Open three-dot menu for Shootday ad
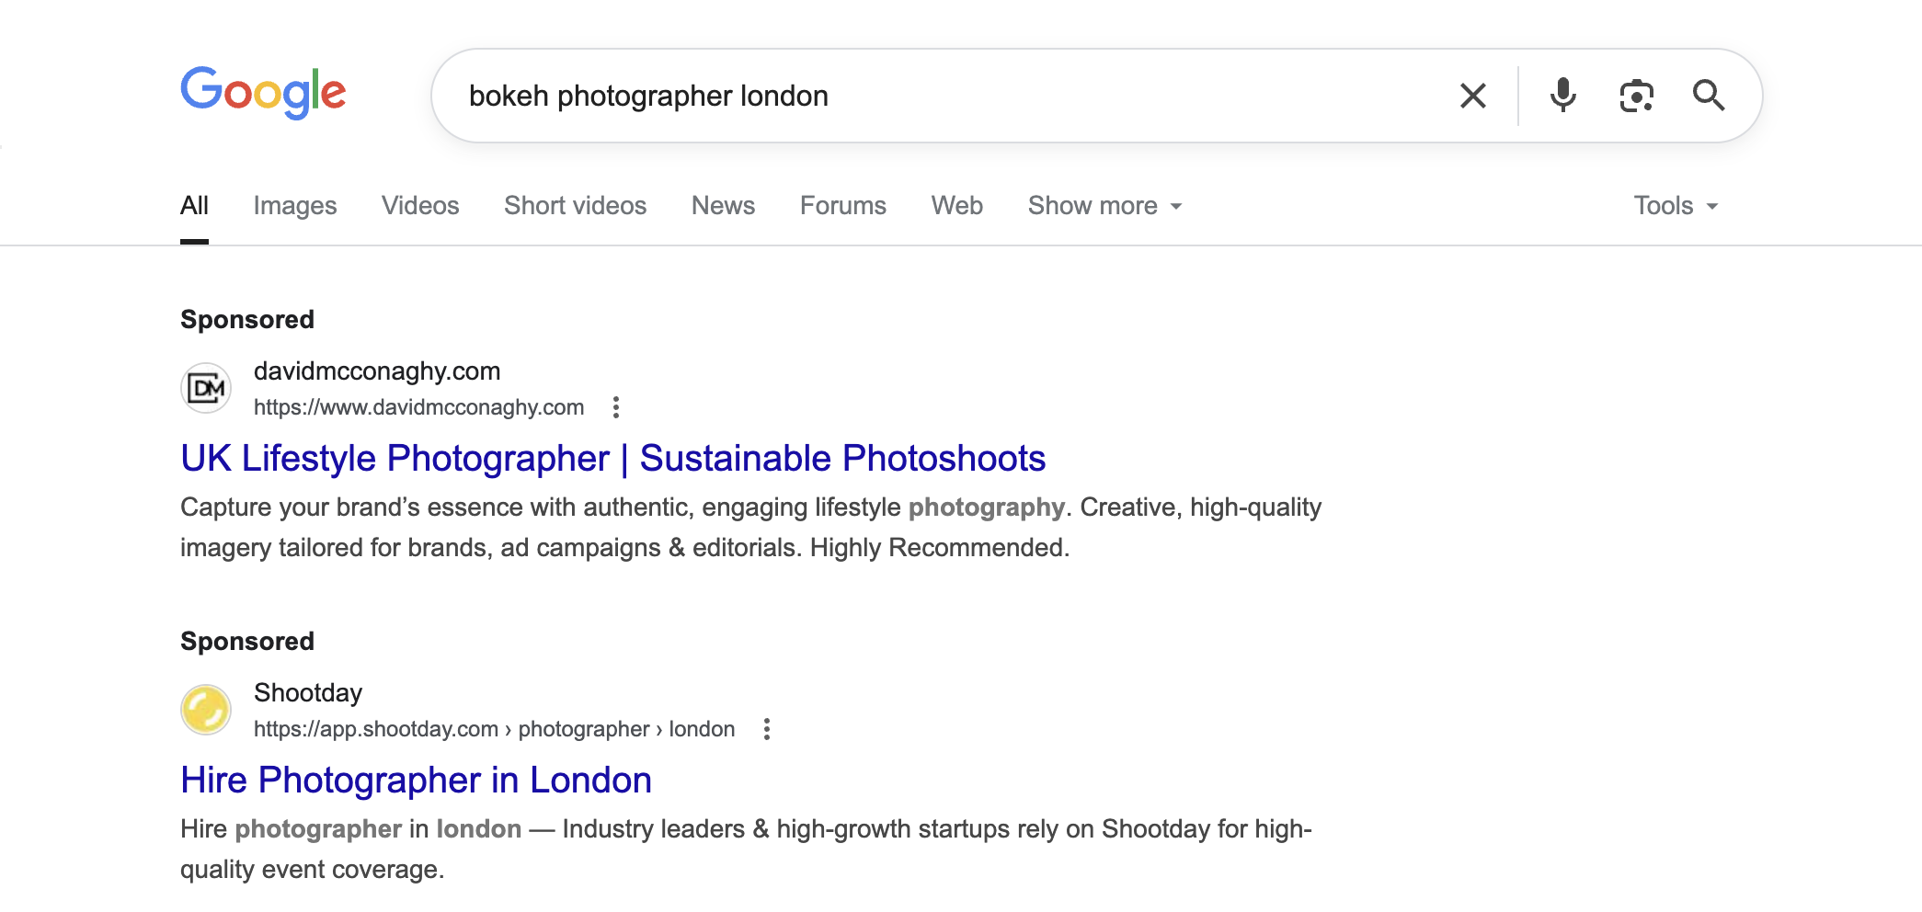Viewport: 1922px width, 912px height. point(767,729)
